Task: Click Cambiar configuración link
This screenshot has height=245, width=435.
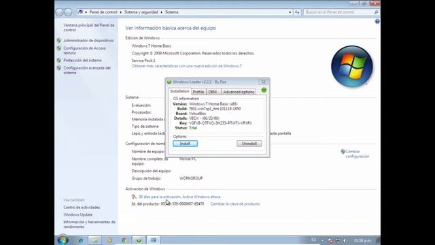Action: coord(358,154)
